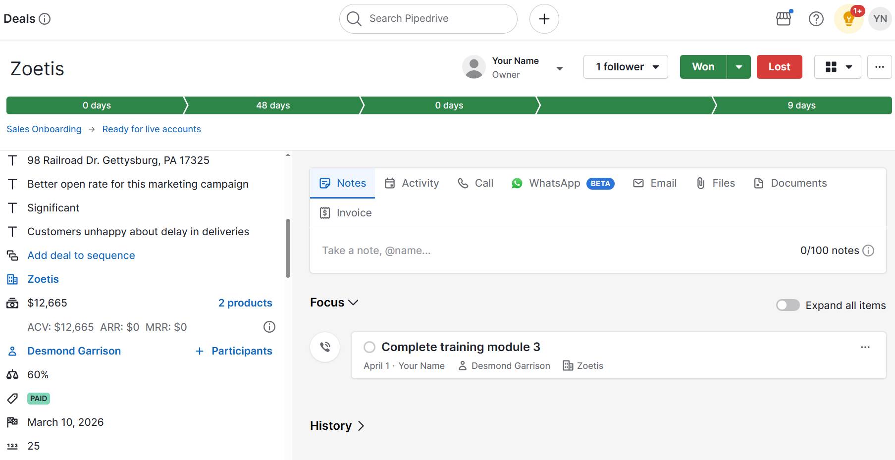
Task: Select the 9 days pipeline stage
Action: click(x=801, y=105)
